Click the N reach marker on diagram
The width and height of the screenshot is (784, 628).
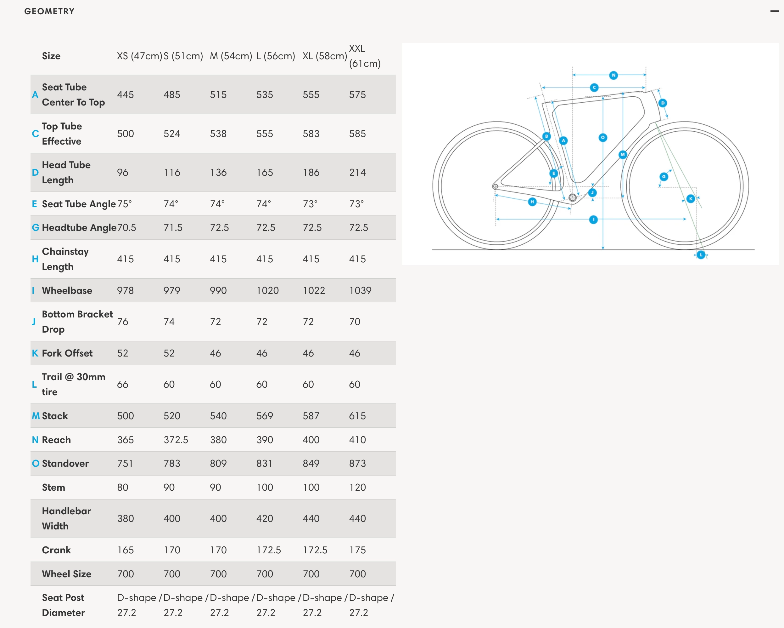point(613,75)
